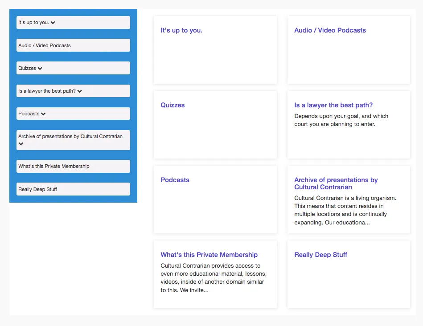The image size is (423, 326).
Task: Open Really Deep Stuff card heading link
Action: 320,255
